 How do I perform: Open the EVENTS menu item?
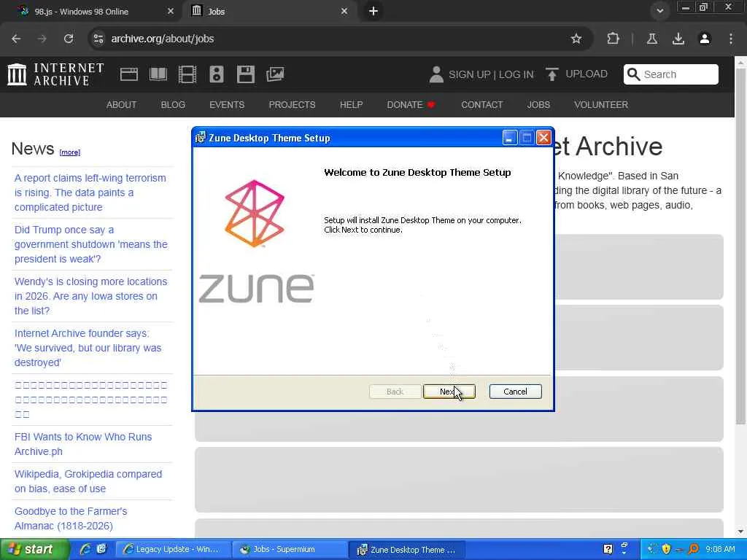point(227,105)
